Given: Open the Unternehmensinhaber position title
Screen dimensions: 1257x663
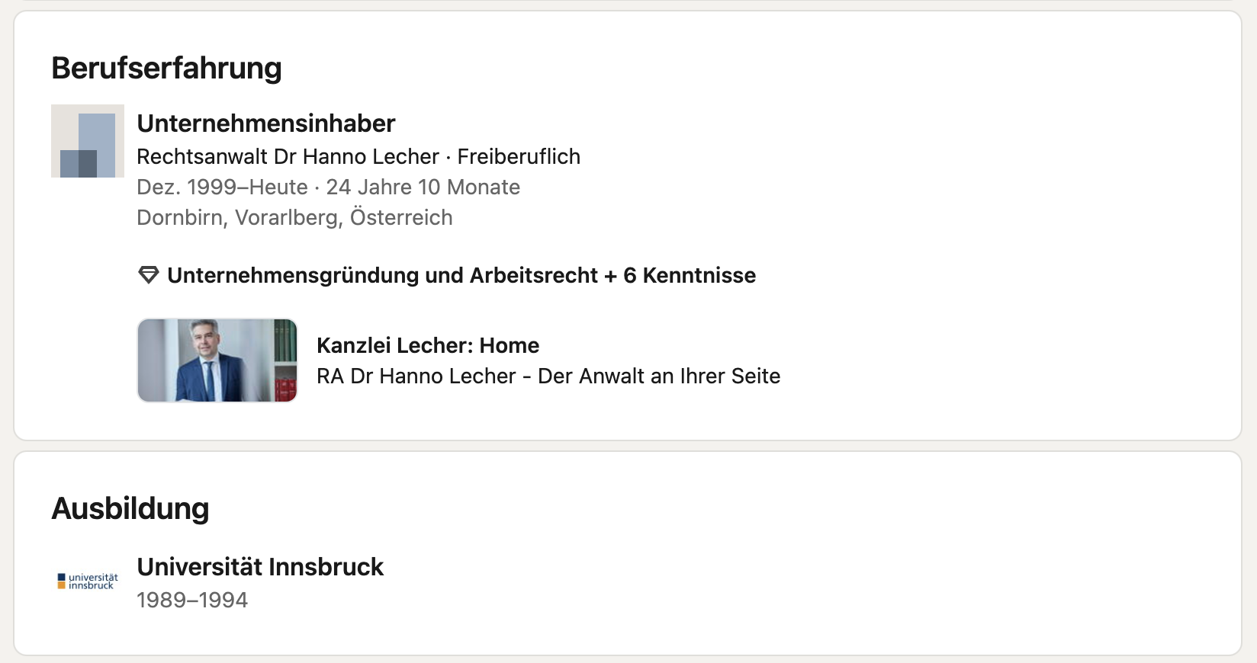Looking at the screenshot, I should [x=266, y=123].
